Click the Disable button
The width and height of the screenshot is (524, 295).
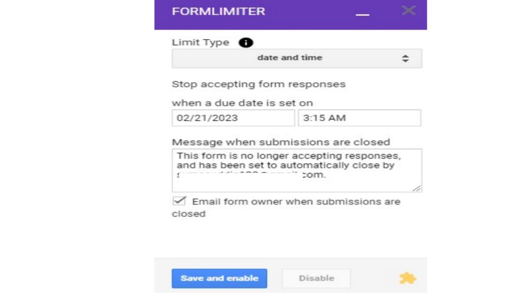[316, 278]
